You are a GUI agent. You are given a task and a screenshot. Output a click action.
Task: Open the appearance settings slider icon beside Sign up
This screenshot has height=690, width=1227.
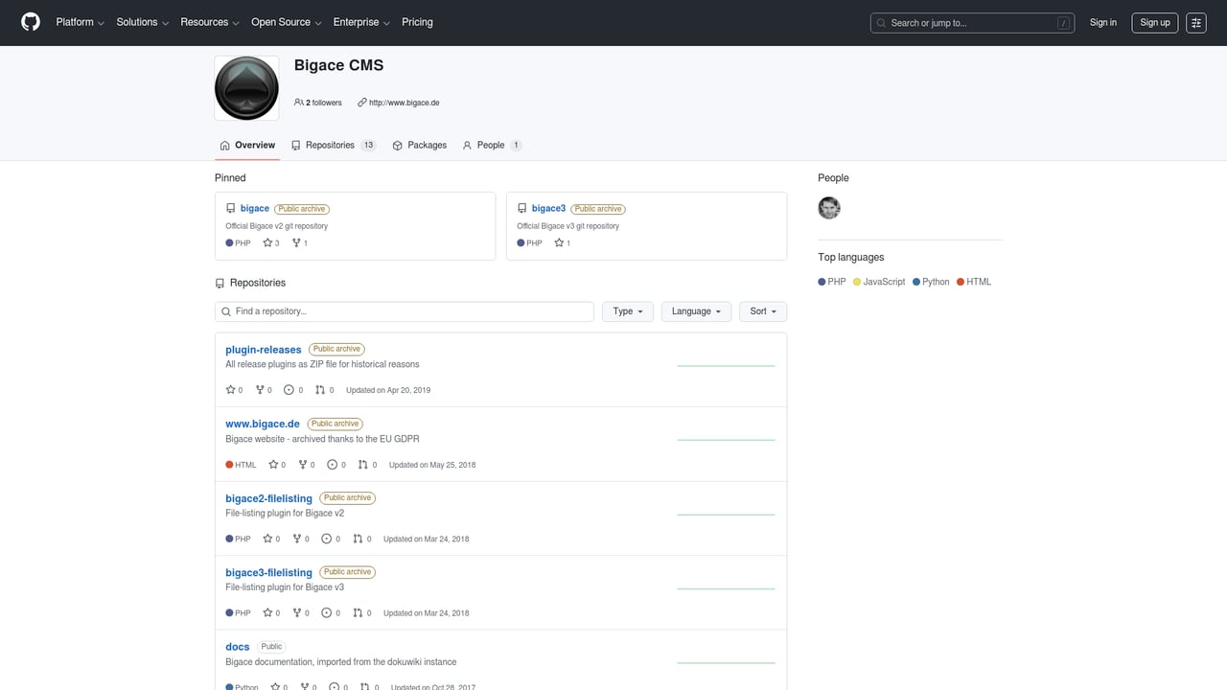(1195, 22)
